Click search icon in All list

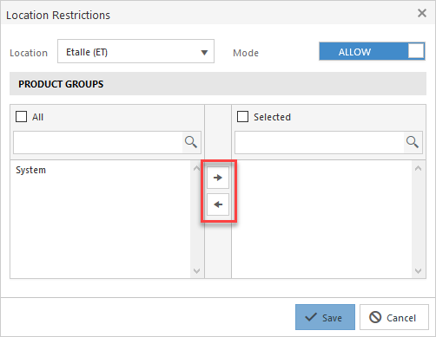point(191,142)
